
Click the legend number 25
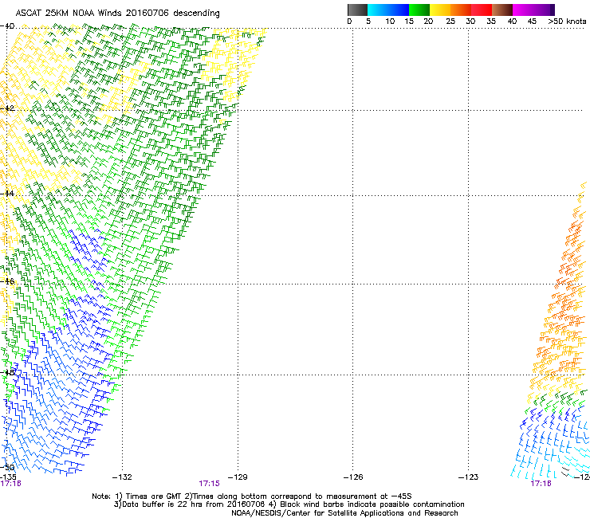[x=450, y=22]
